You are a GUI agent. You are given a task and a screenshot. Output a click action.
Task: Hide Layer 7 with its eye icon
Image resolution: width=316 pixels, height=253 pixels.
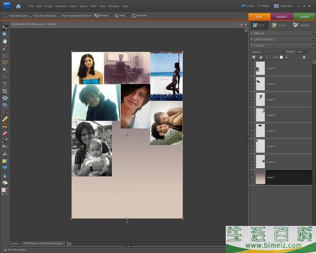[252, 84]
